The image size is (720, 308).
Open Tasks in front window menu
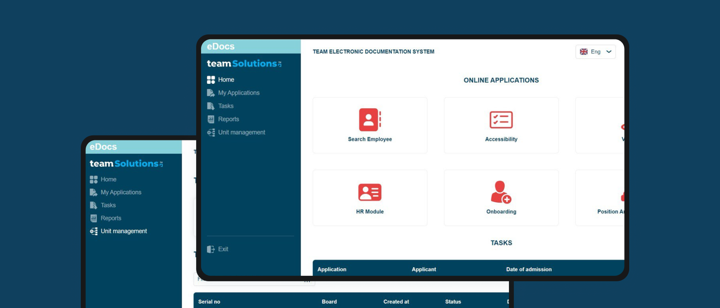[226, 106]
